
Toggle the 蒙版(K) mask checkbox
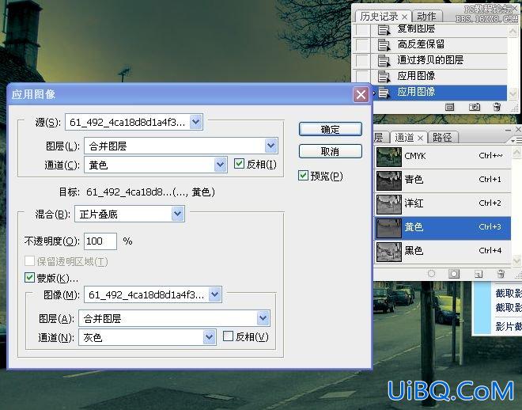pos(29,277)
